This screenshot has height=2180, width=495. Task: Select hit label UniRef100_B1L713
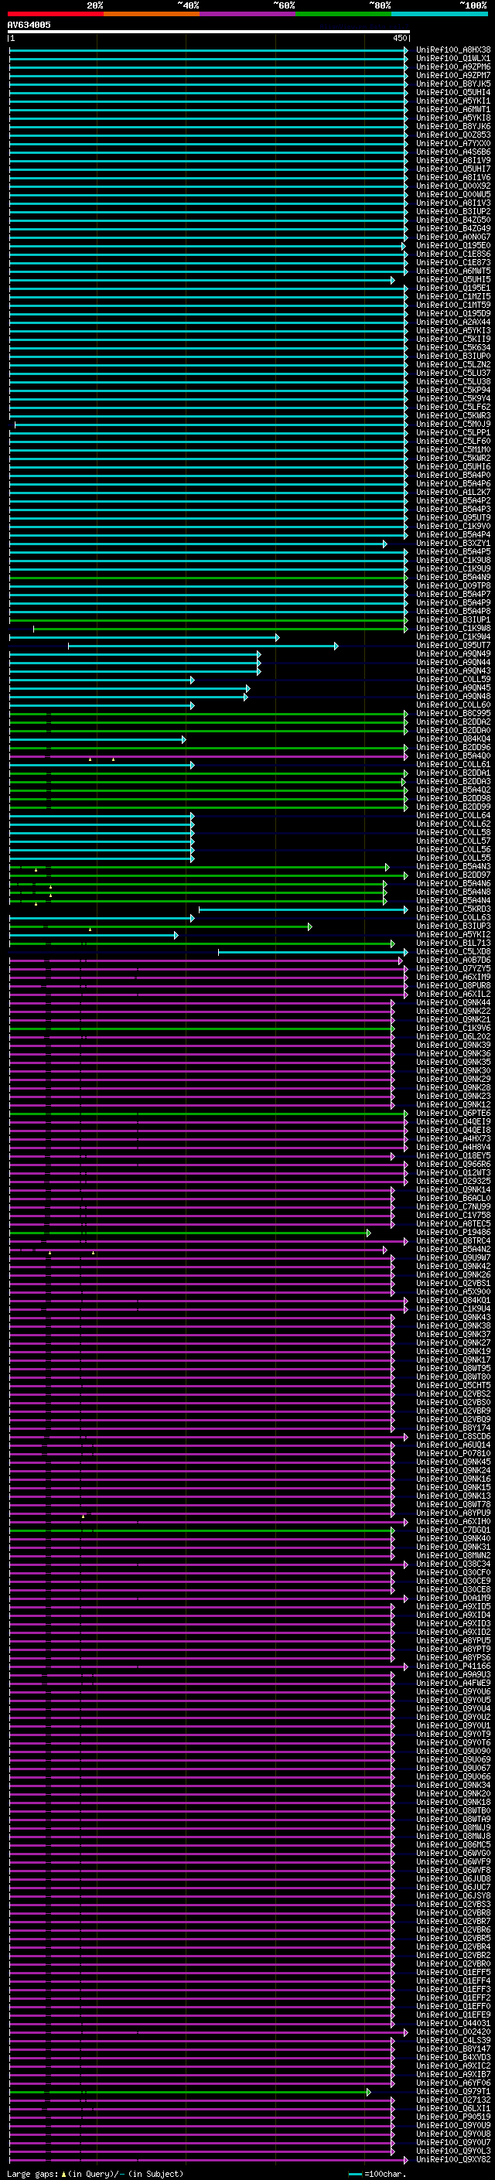click(x=453, y=943)
